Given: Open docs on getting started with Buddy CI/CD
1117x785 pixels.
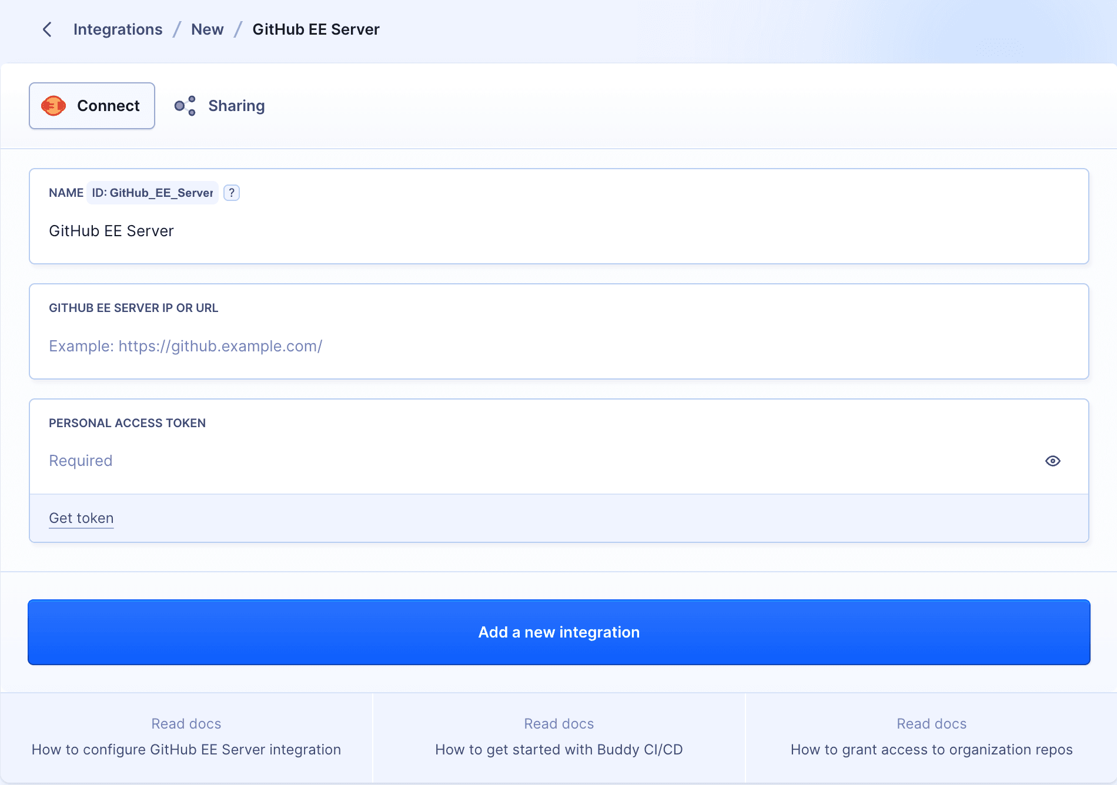Looking at the screenshot, I should pos(559,737).
